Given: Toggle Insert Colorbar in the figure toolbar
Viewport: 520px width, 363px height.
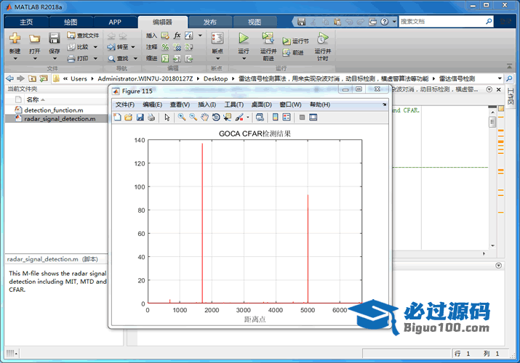Looking at the screenshot, I should (276, 117).
